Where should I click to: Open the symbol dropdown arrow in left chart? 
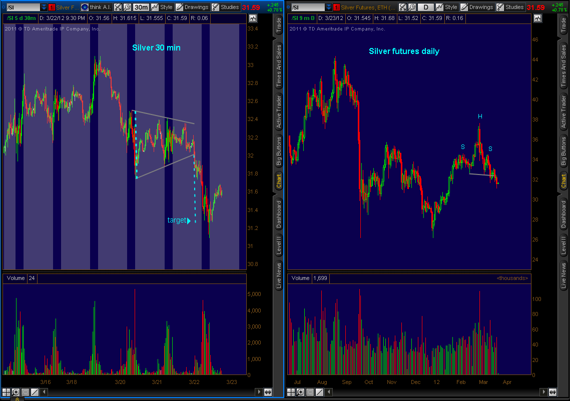click(44, 7)
